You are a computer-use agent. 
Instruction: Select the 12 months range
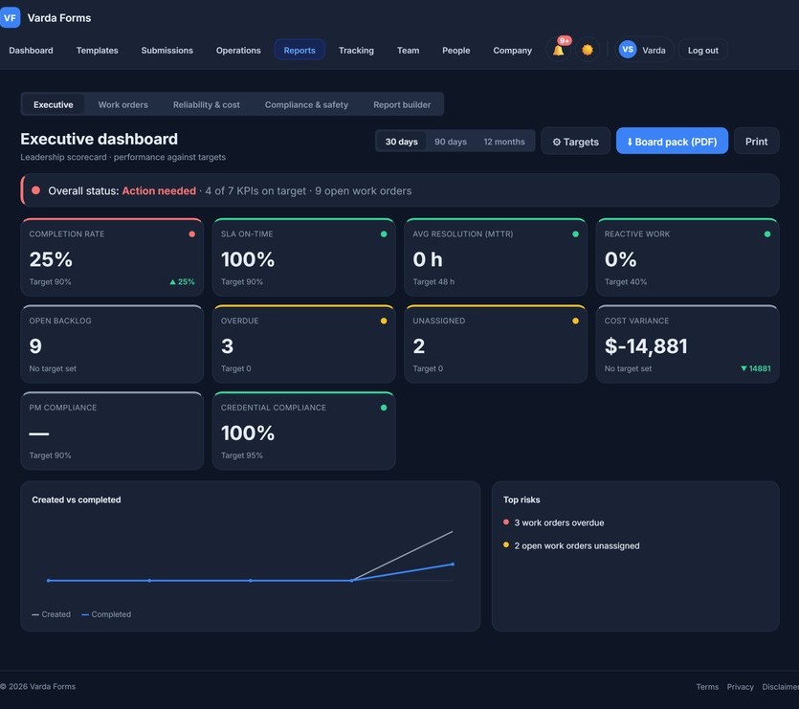point(504,142)
